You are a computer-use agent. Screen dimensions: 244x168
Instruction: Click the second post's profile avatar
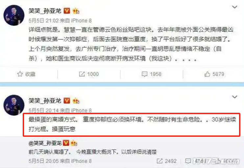pyautogui.click(x=14, y=105)
